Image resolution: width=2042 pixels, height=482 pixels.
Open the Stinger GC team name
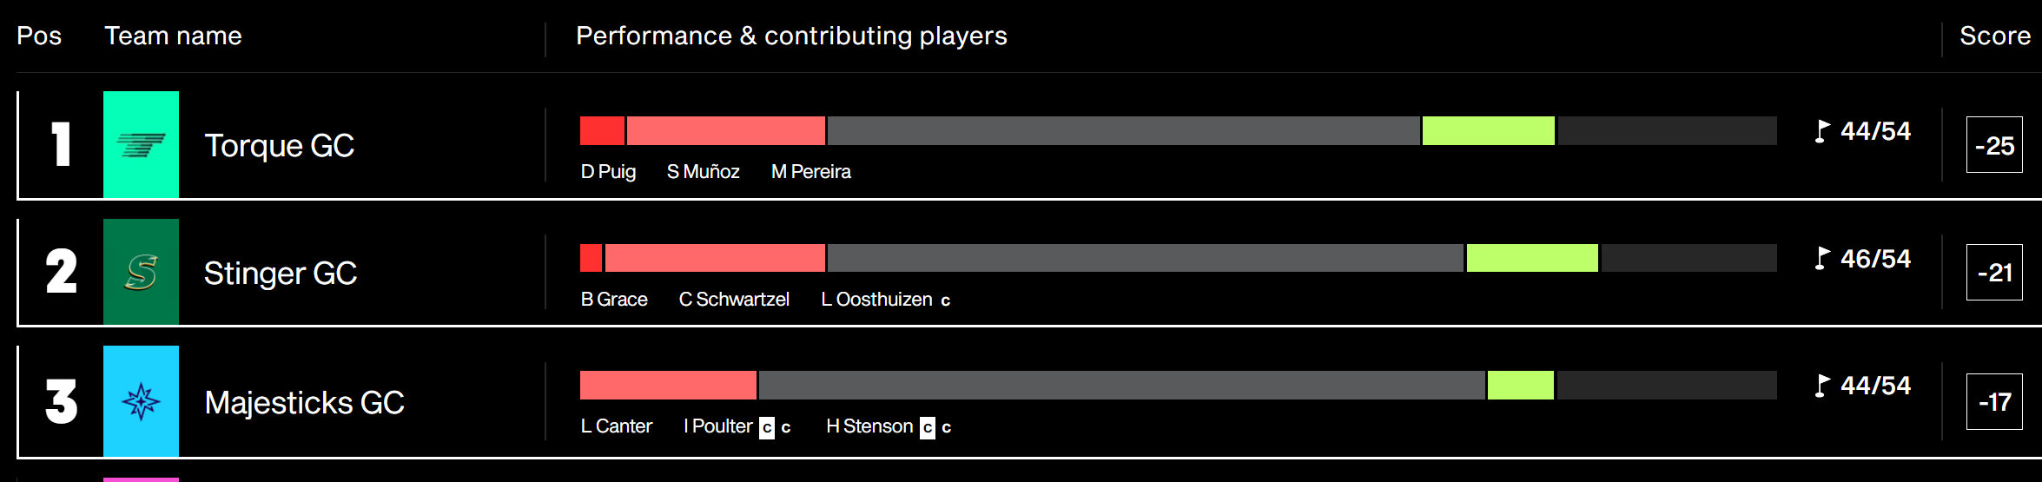(281, 274)
